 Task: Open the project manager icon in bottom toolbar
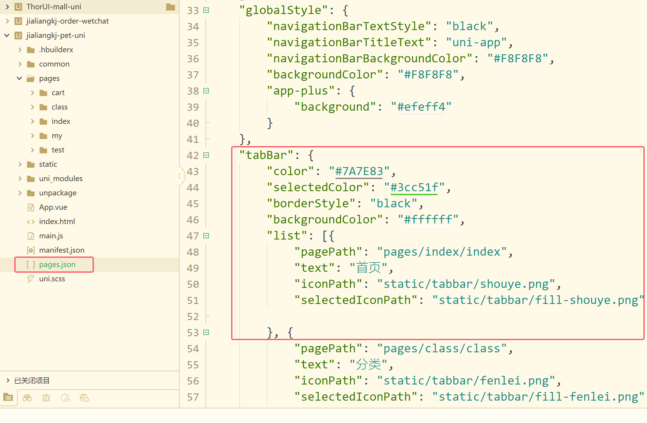pos(8,397)
